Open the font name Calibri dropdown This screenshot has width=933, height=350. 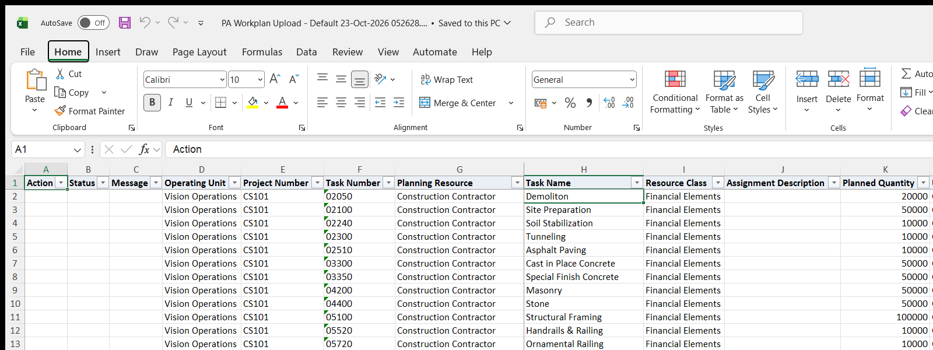coord(222,79)
